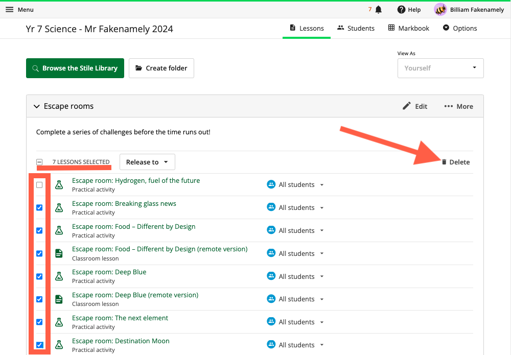
Task: Open the View As Yourself dropdown
Action: click(440, 68)
